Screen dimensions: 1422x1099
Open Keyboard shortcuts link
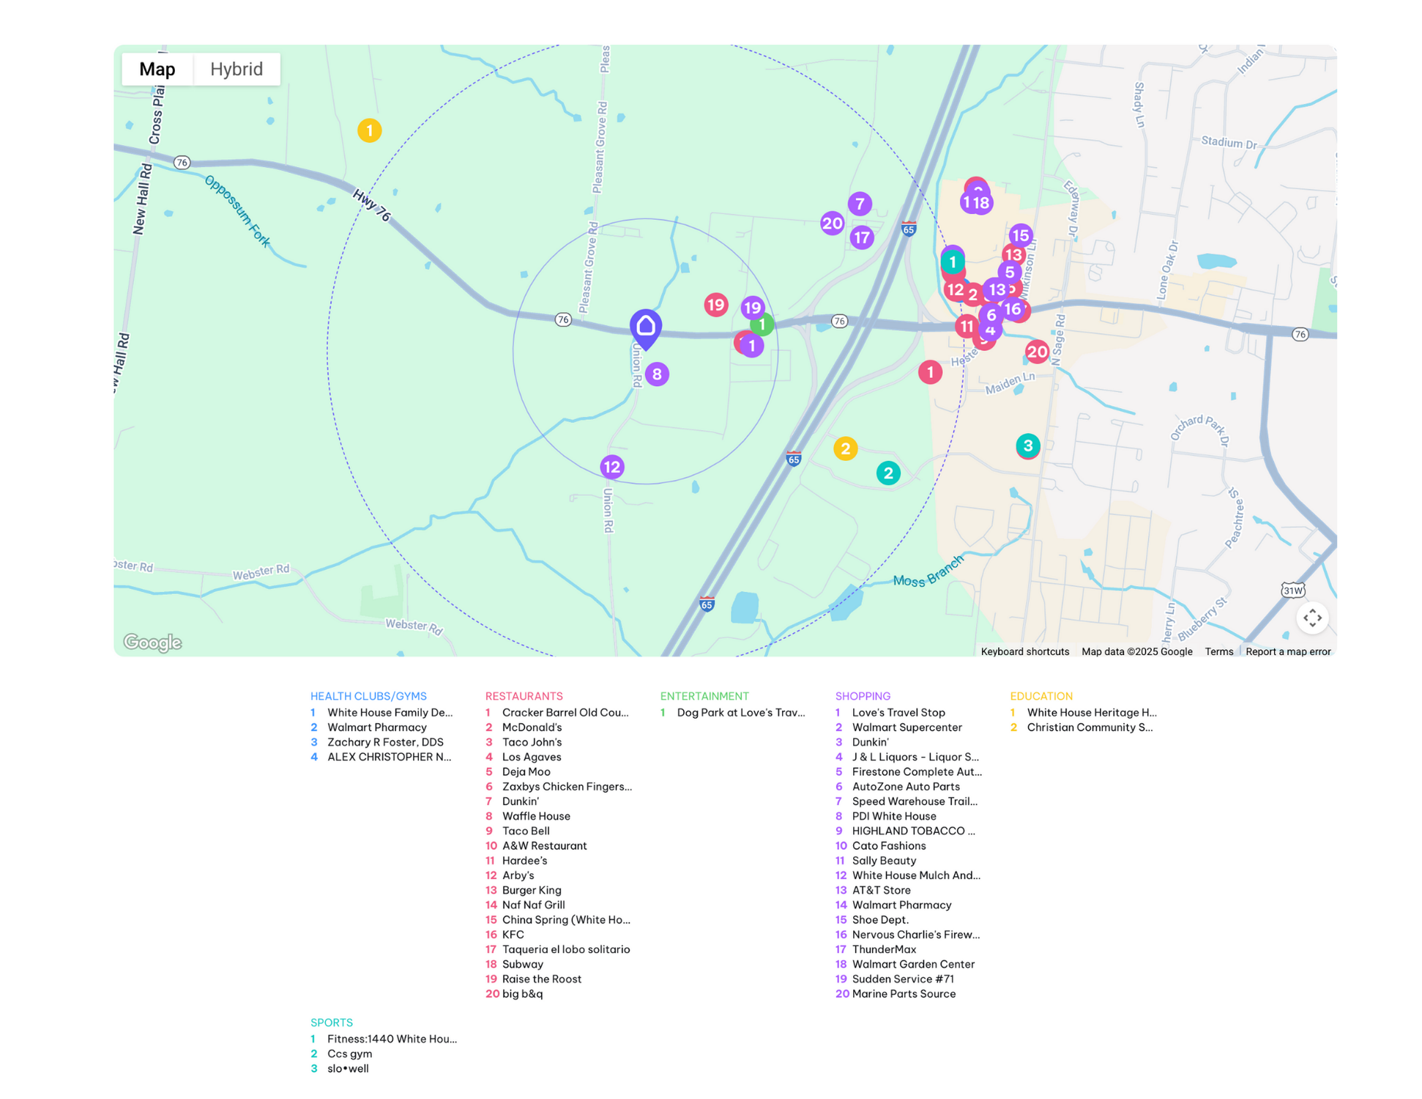pyautogui.click(x=1024, y=651)
